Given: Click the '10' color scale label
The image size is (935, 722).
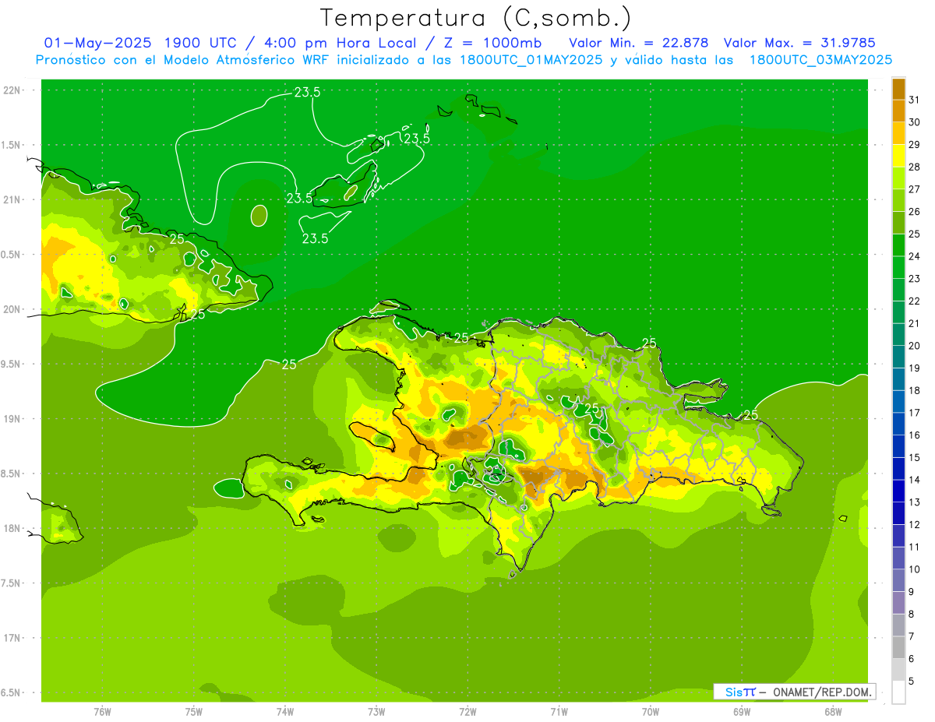Looking at the screenshot, I should (x=915, y=569).
